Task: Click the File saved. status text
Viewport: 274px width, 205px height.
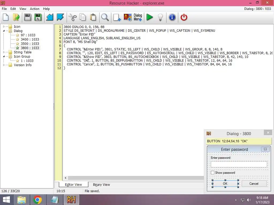Action: point(92,191)
